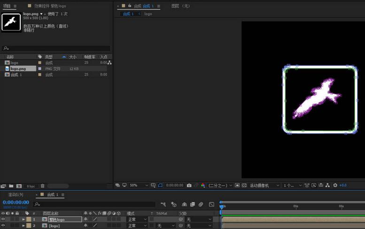Switch to the 渲染队列 tab
This screenshot has height=229, width=365.
15,194
